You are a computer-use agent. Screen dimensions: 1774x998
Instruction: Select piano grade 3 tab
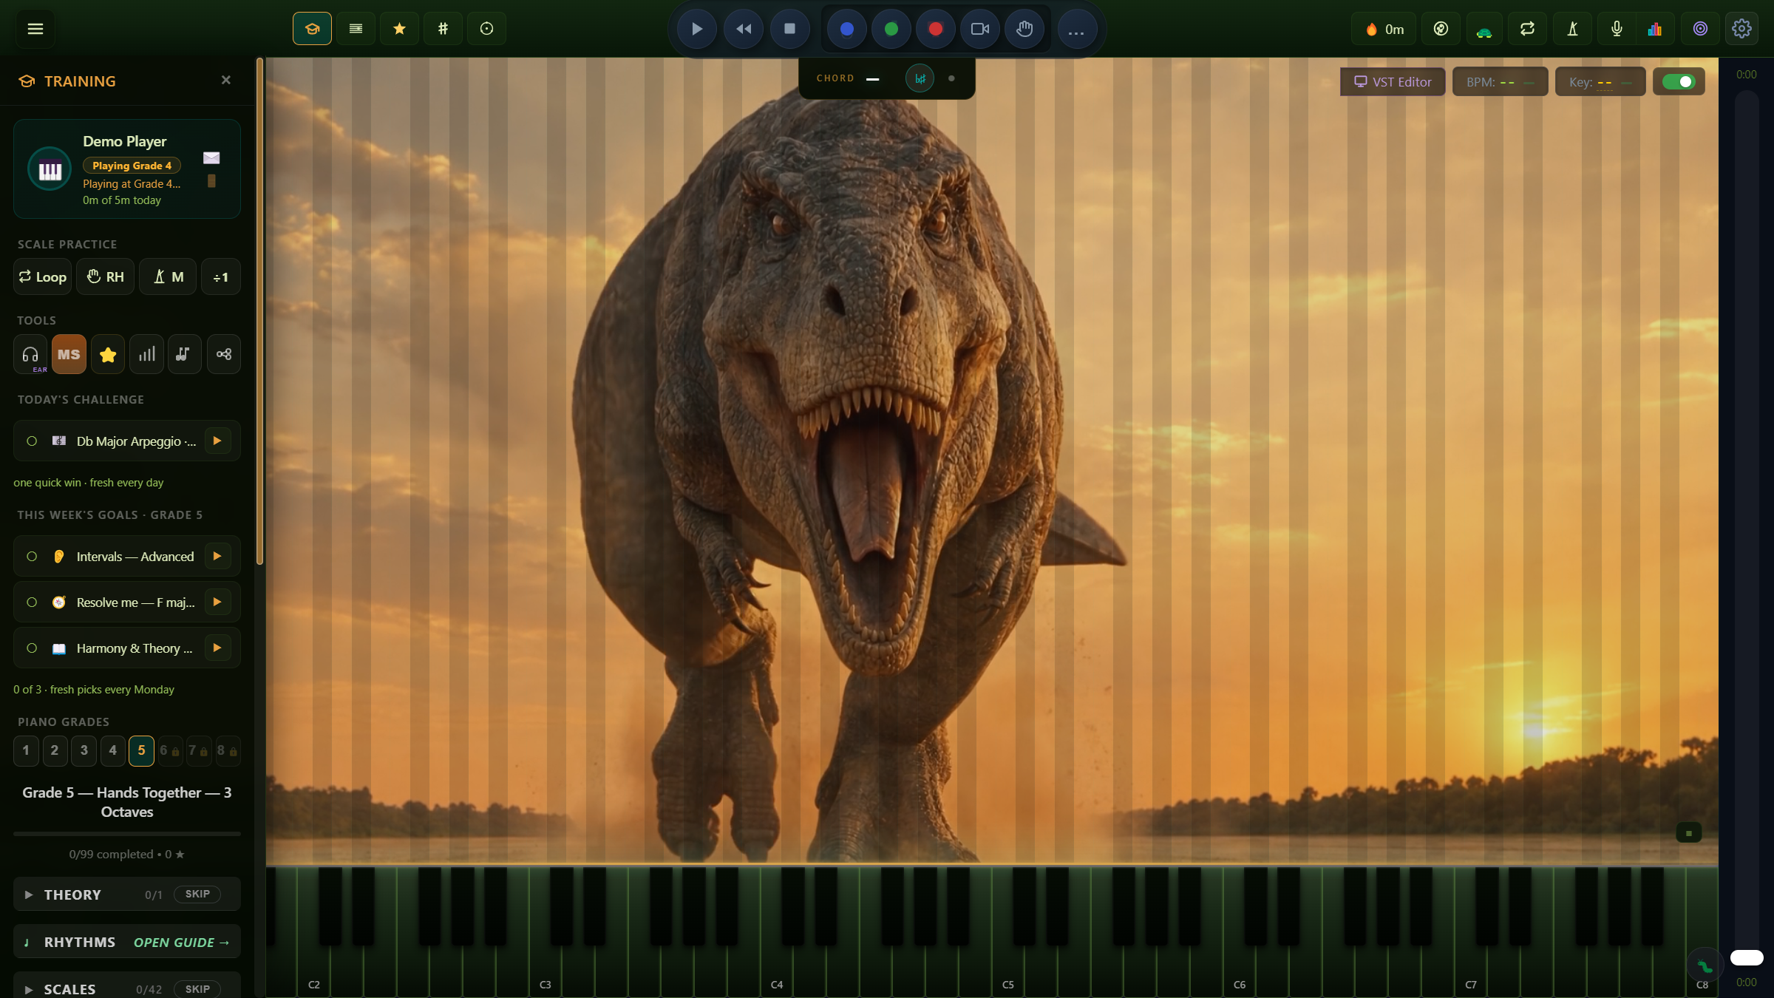click(84, 750)
